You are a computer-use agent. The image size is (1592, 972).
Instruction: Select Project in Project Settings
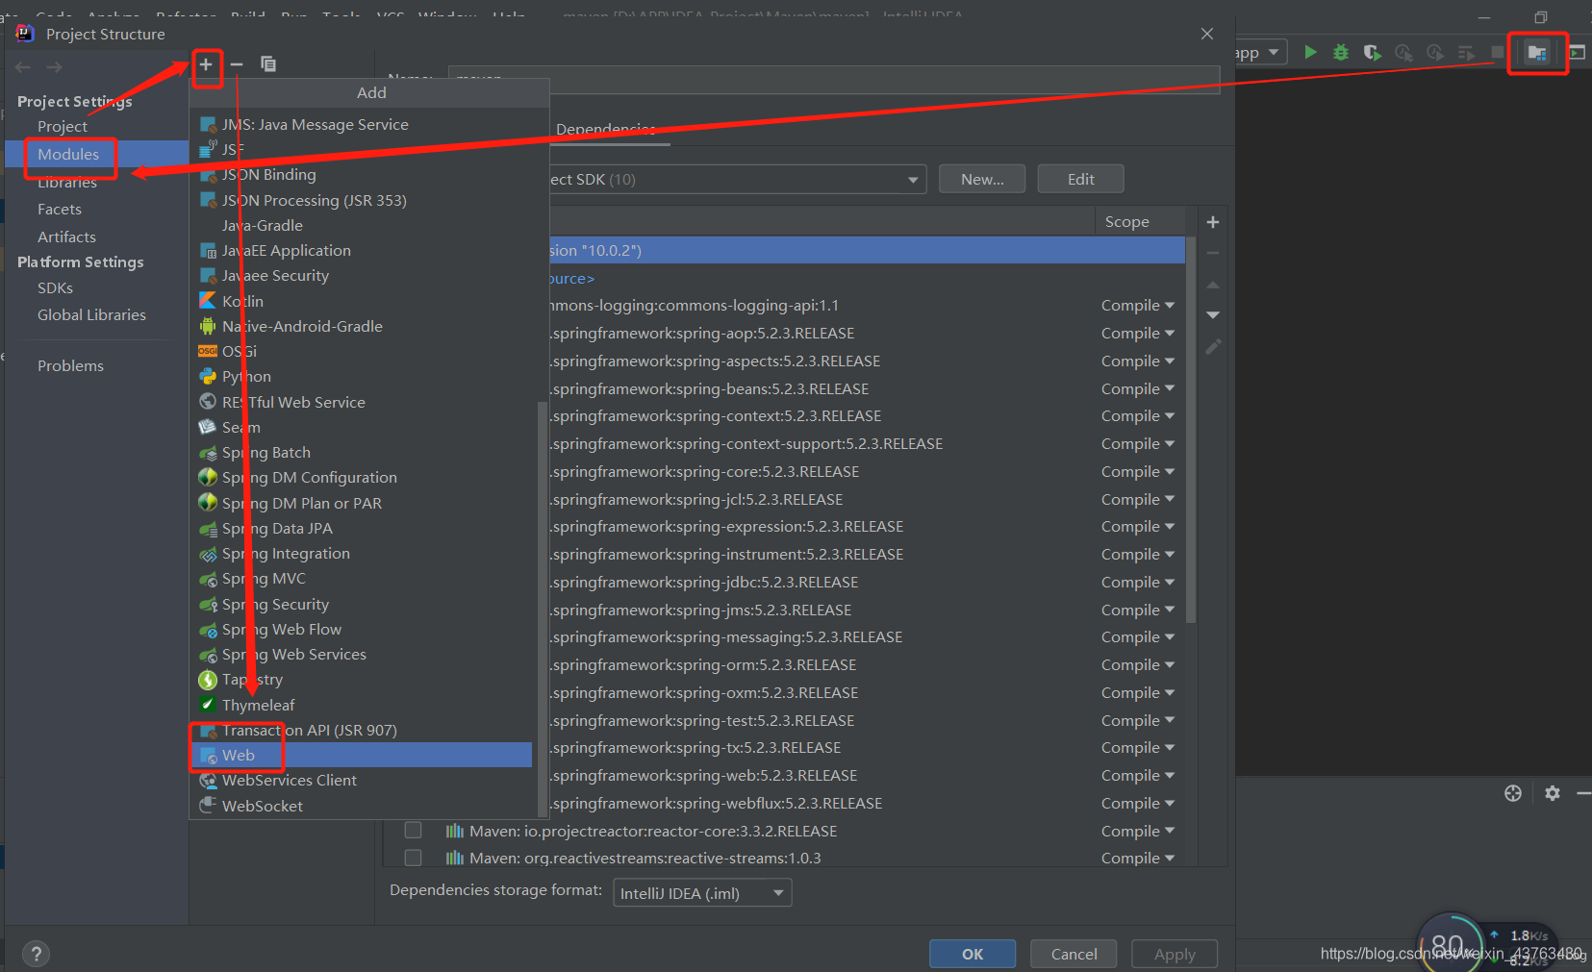pos(63,127)
